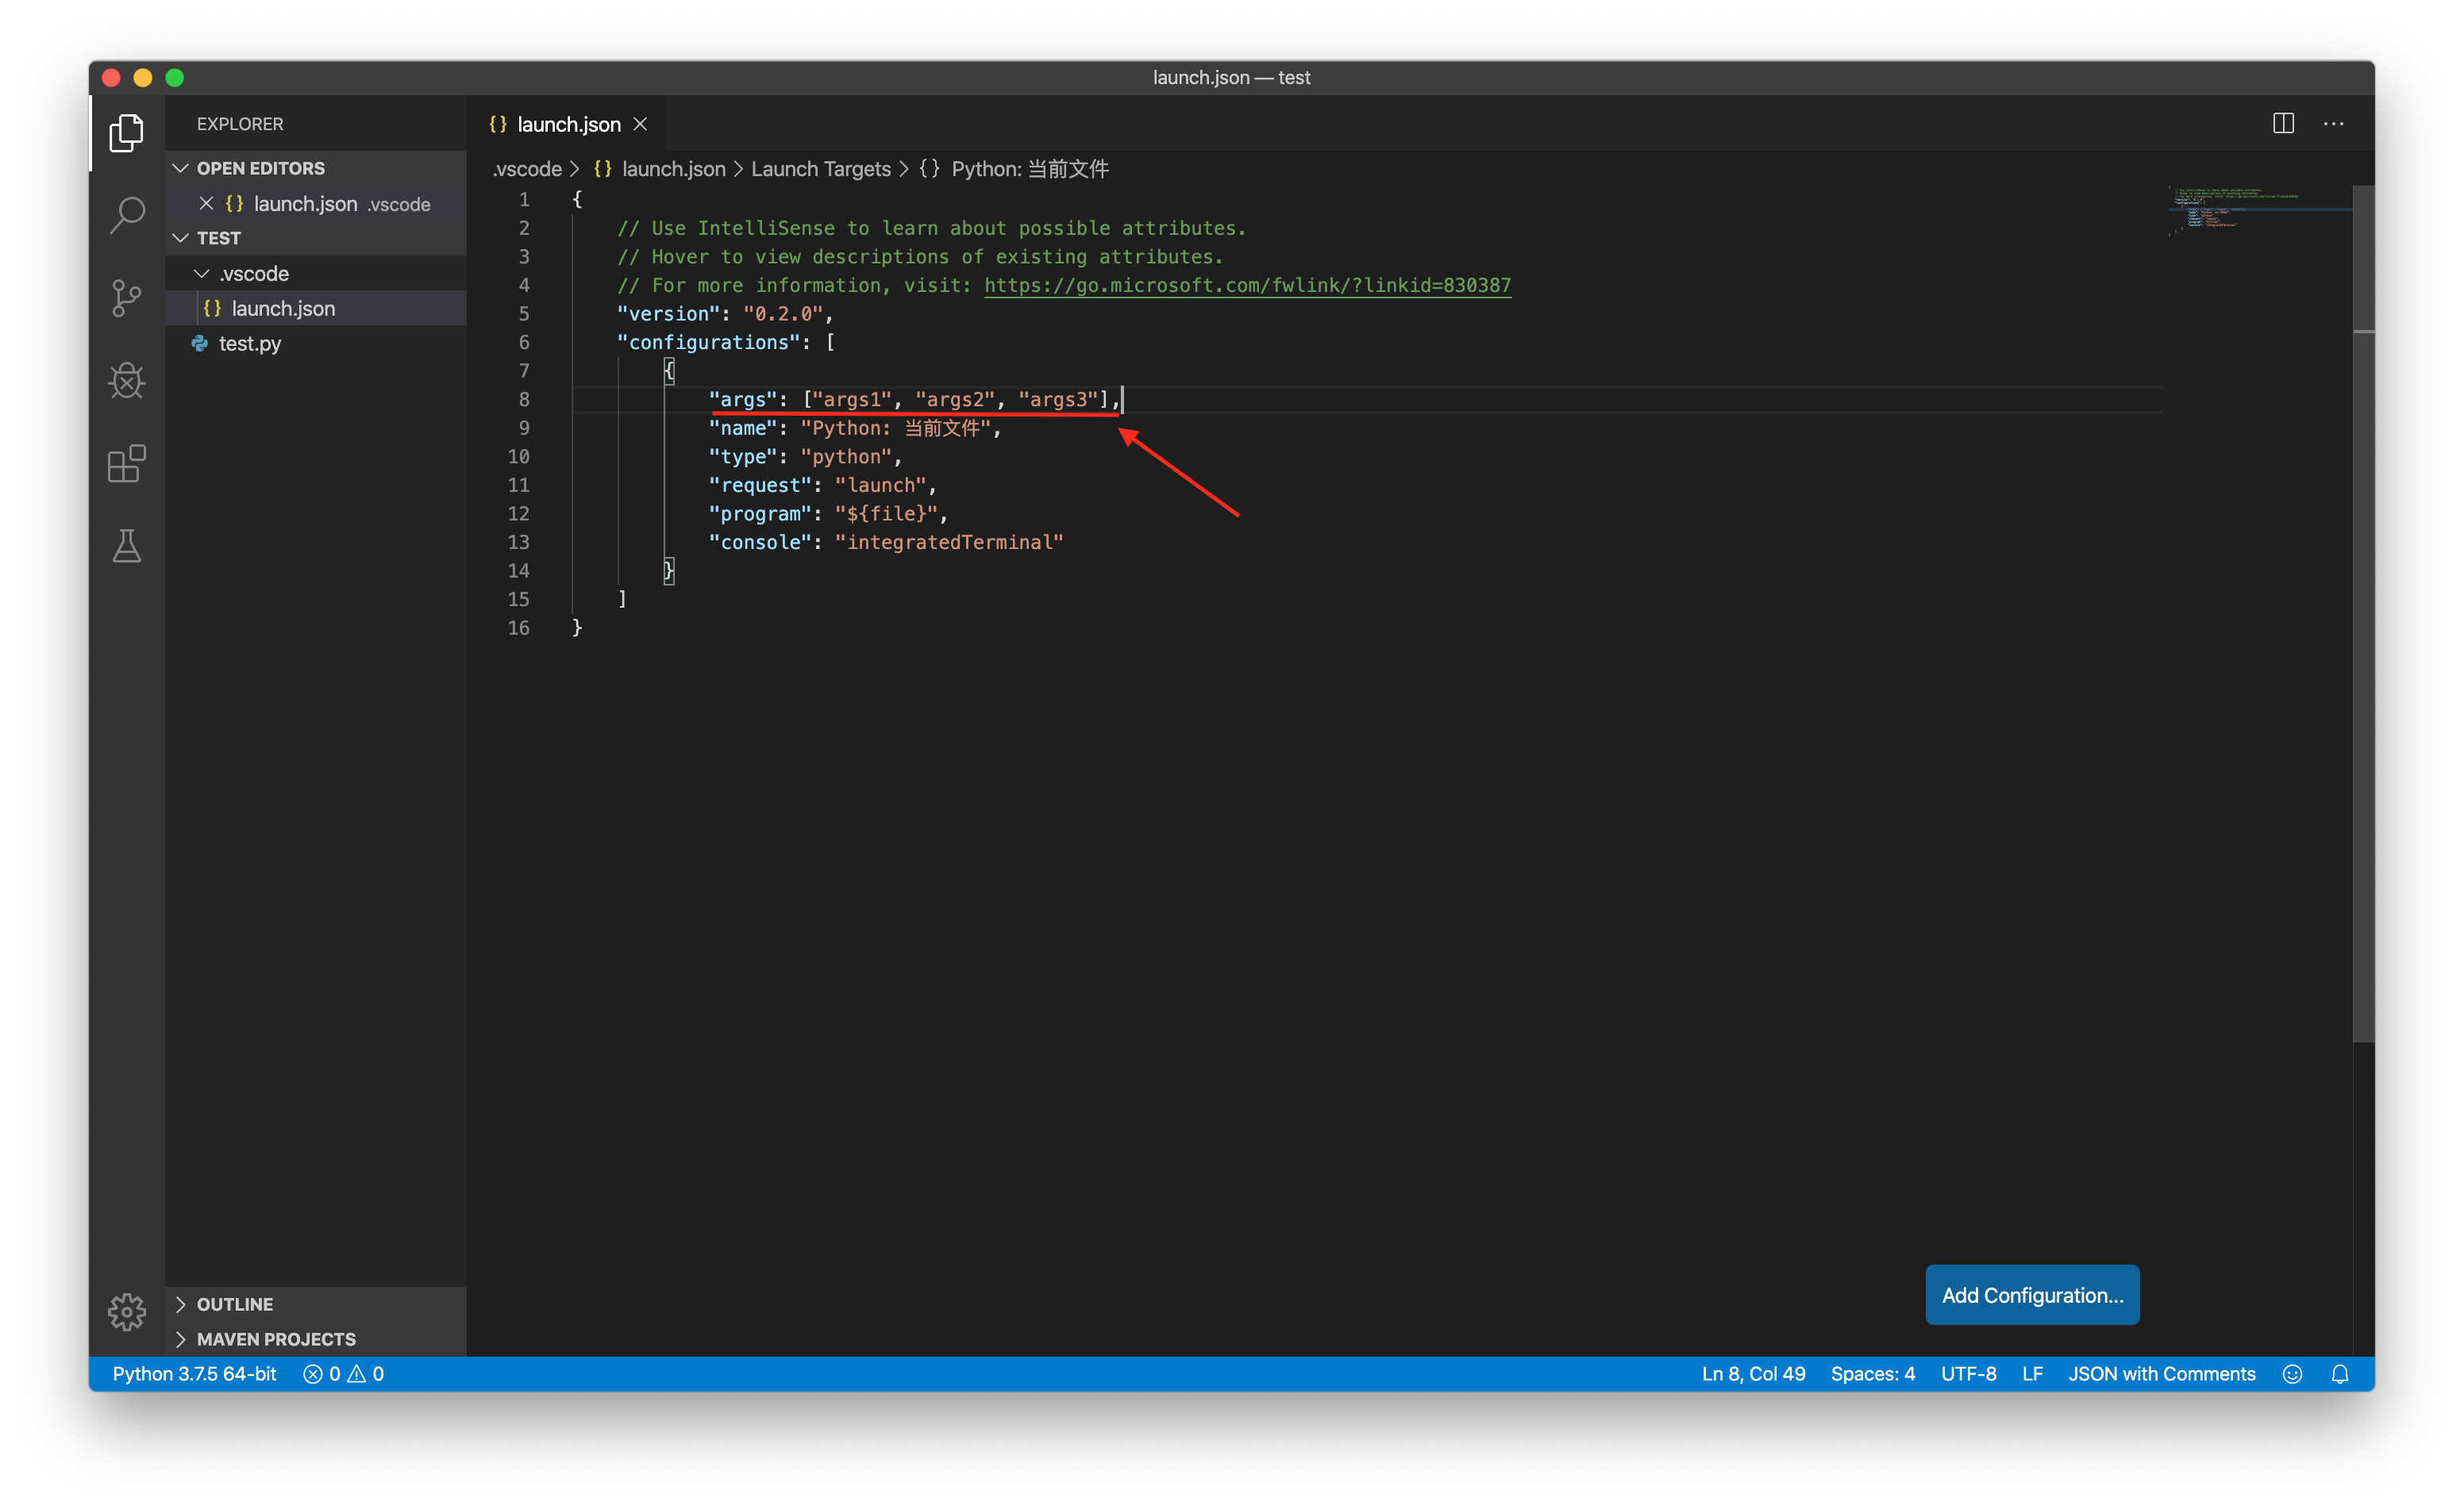Change end of line via LF
This screenshot has height=1509, width=2464.
[x=2032, y=1374]
